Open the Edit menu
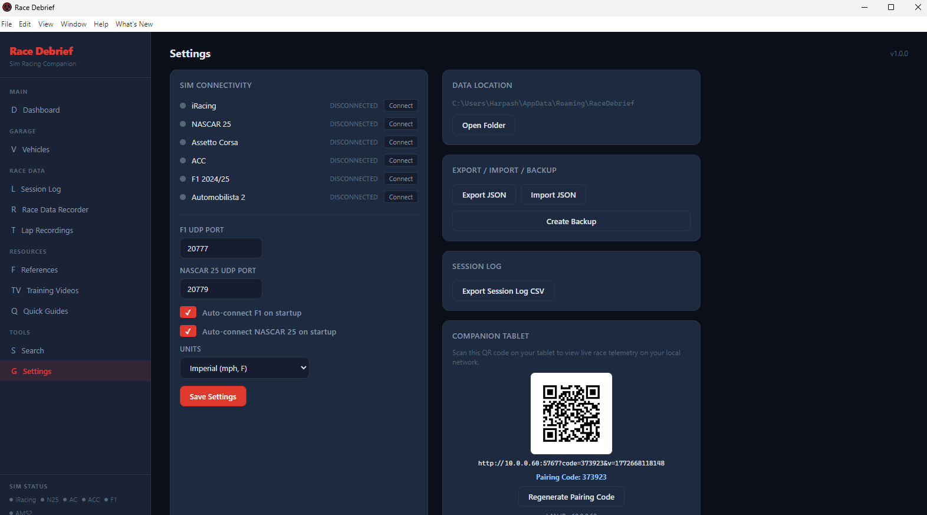Image resolution: width=927 pixels, height=515 pixels. tap(25, 24)
